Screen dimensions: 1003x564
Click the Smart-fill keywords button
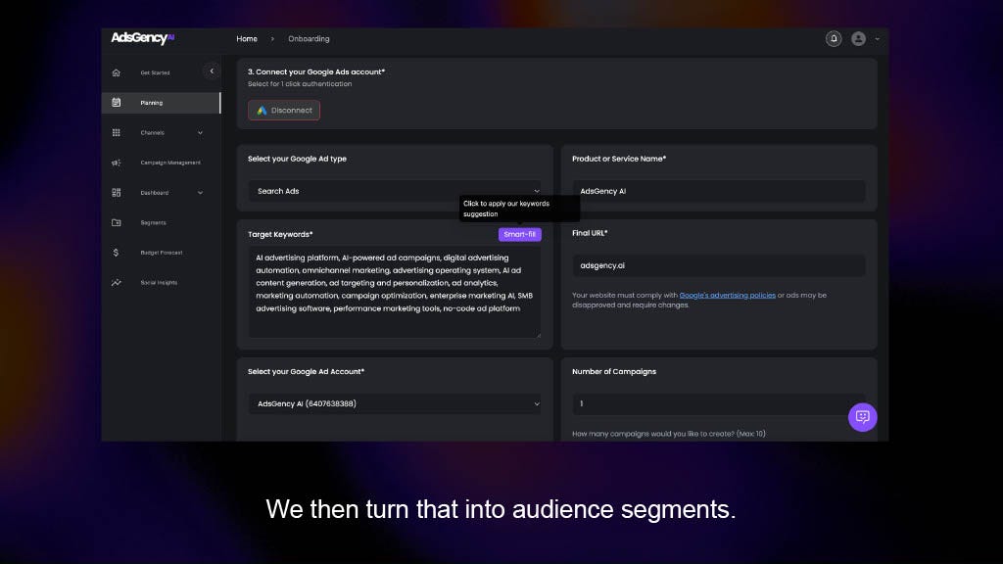(519, 235)
